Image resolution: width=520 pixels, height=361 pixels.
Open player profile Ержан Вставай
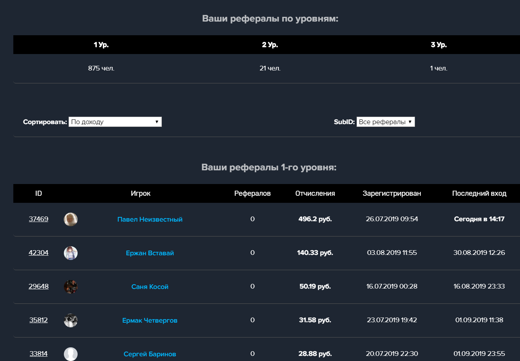tap(150, 253)
